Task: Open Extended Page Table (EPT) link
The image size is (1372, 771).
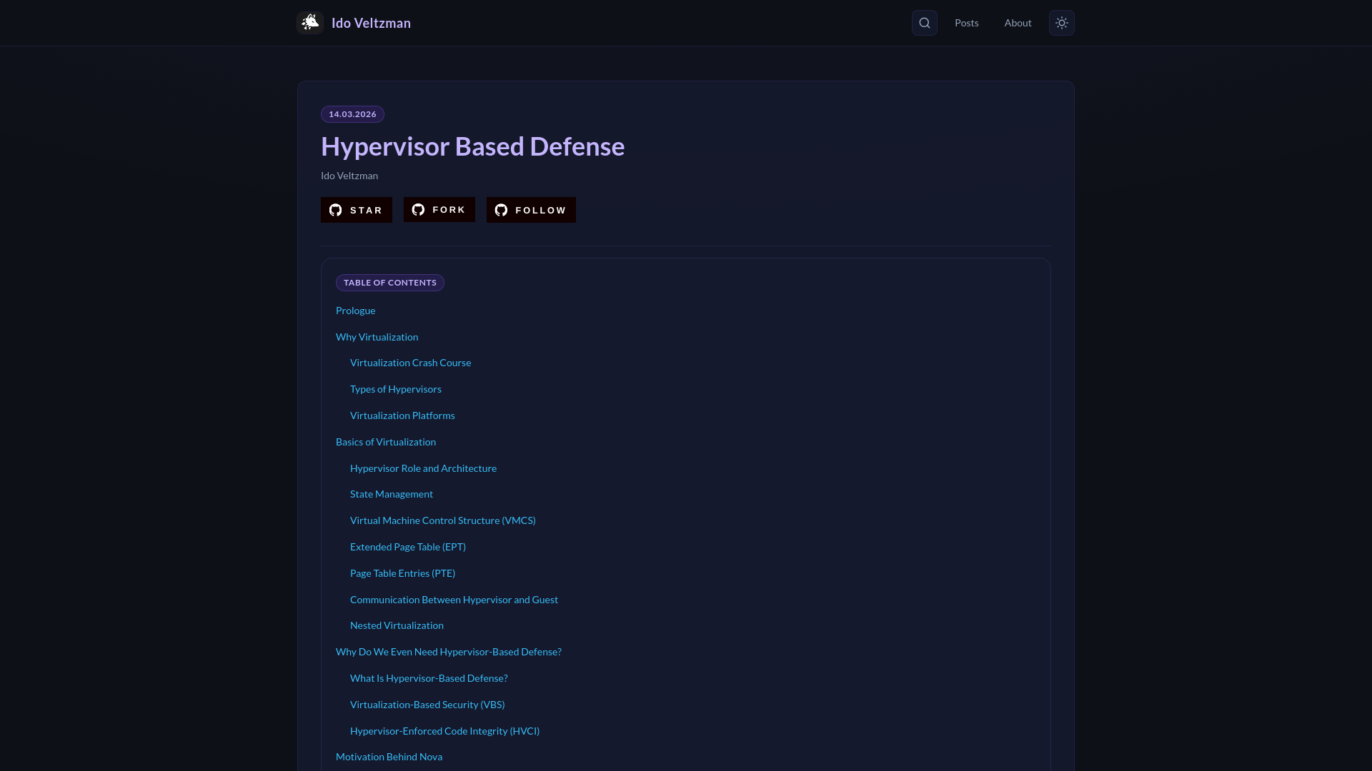Action: pos(407,547)
